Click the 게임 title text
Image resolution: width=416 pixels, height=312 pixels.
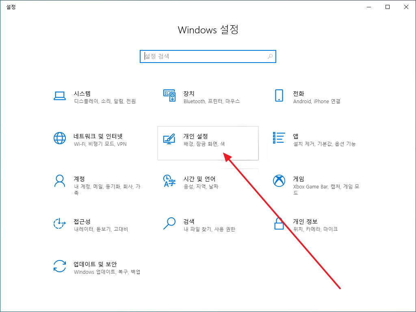coord(299,179)
